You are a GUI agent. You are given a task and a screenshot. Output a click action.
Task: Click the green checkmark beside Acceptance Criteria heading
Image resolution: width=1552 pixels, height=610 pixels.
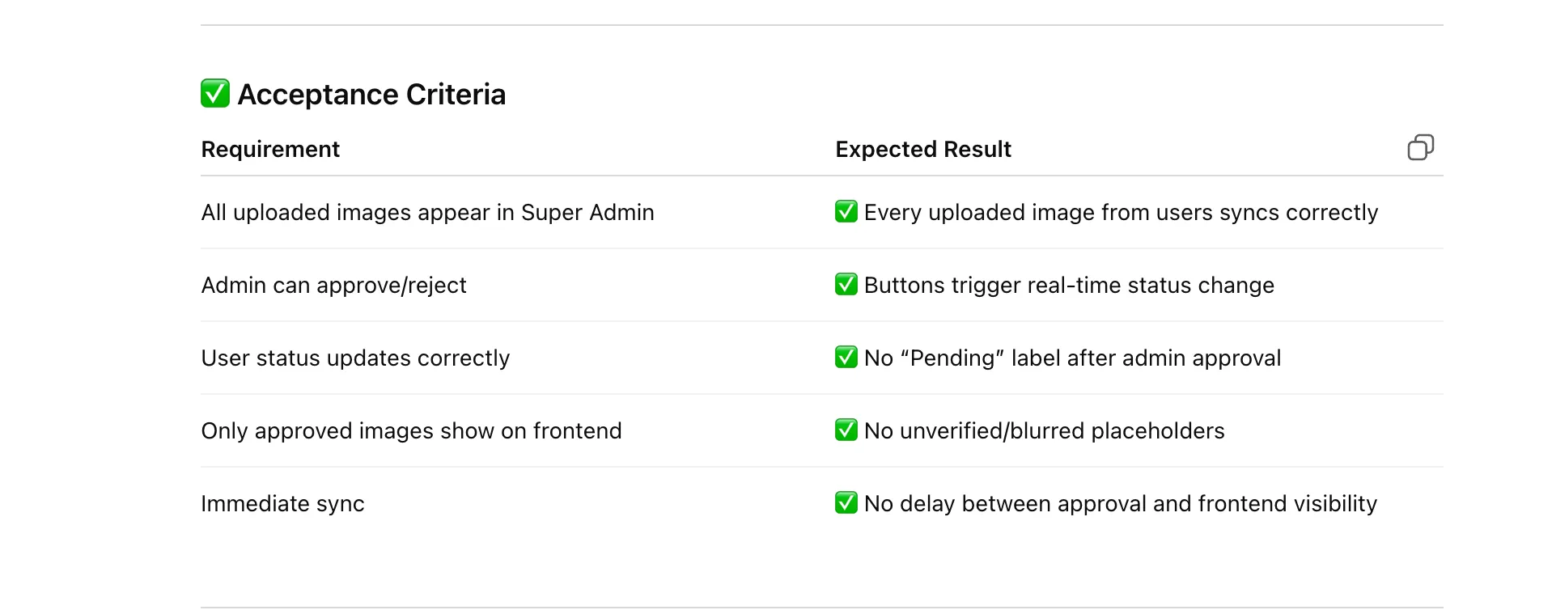pos(215,94)
